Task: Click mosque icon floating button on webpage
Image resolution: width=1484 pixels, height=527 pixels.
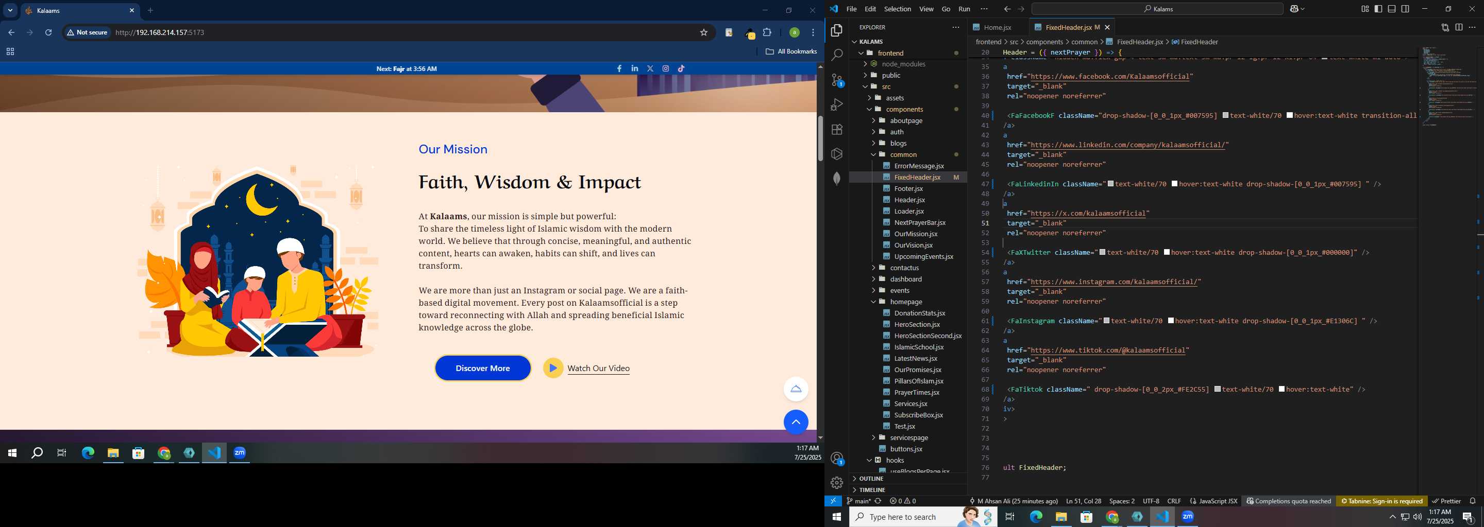Action: pos(796,389)
